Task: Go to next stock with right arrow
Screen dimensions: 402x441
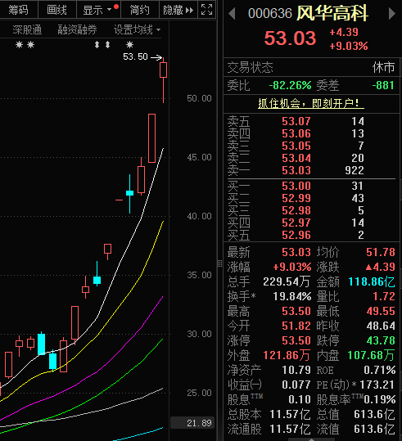Action: (391, 13)
